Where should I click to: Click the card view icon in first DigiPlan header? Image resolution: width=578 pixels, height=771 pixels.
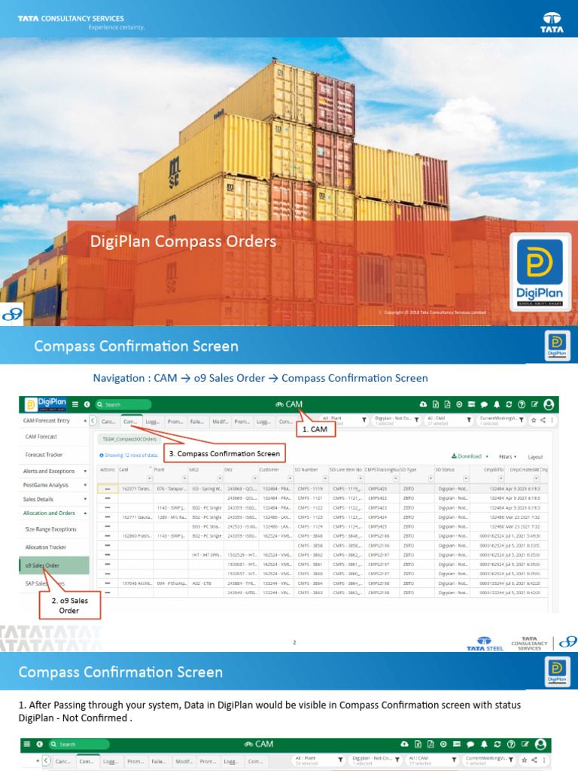[471, 404]
